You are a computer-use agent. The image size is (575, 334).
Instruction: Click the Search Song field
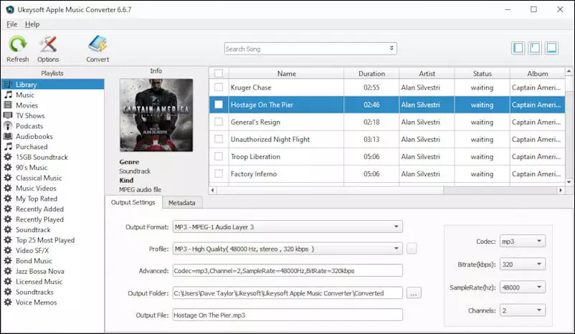click(310, 49)
